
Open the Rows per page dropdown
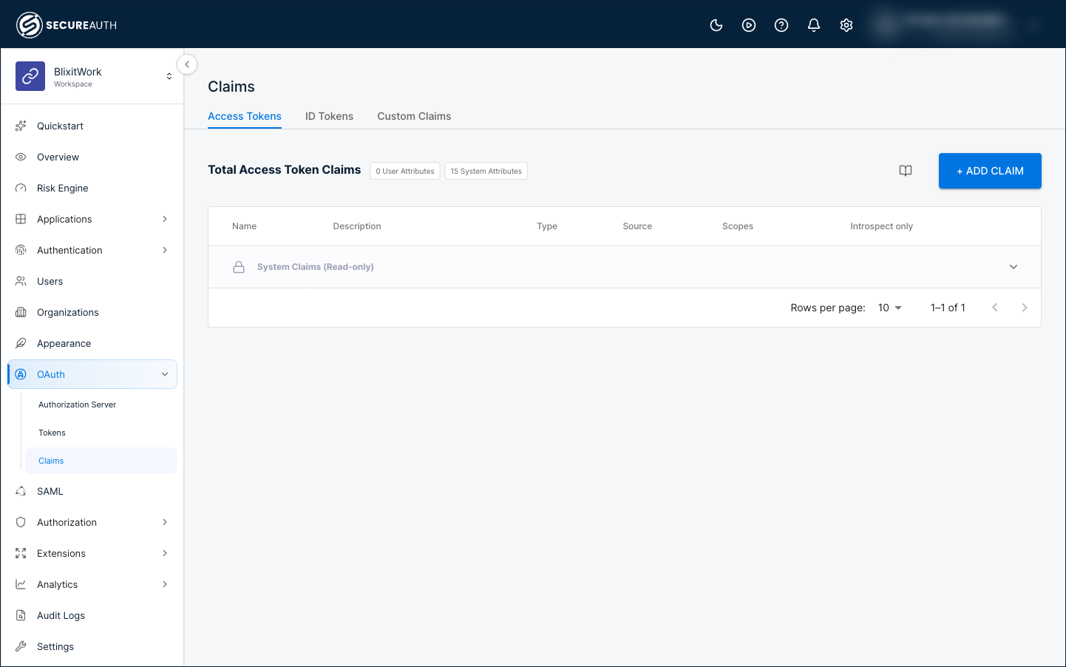click(890, 308)
